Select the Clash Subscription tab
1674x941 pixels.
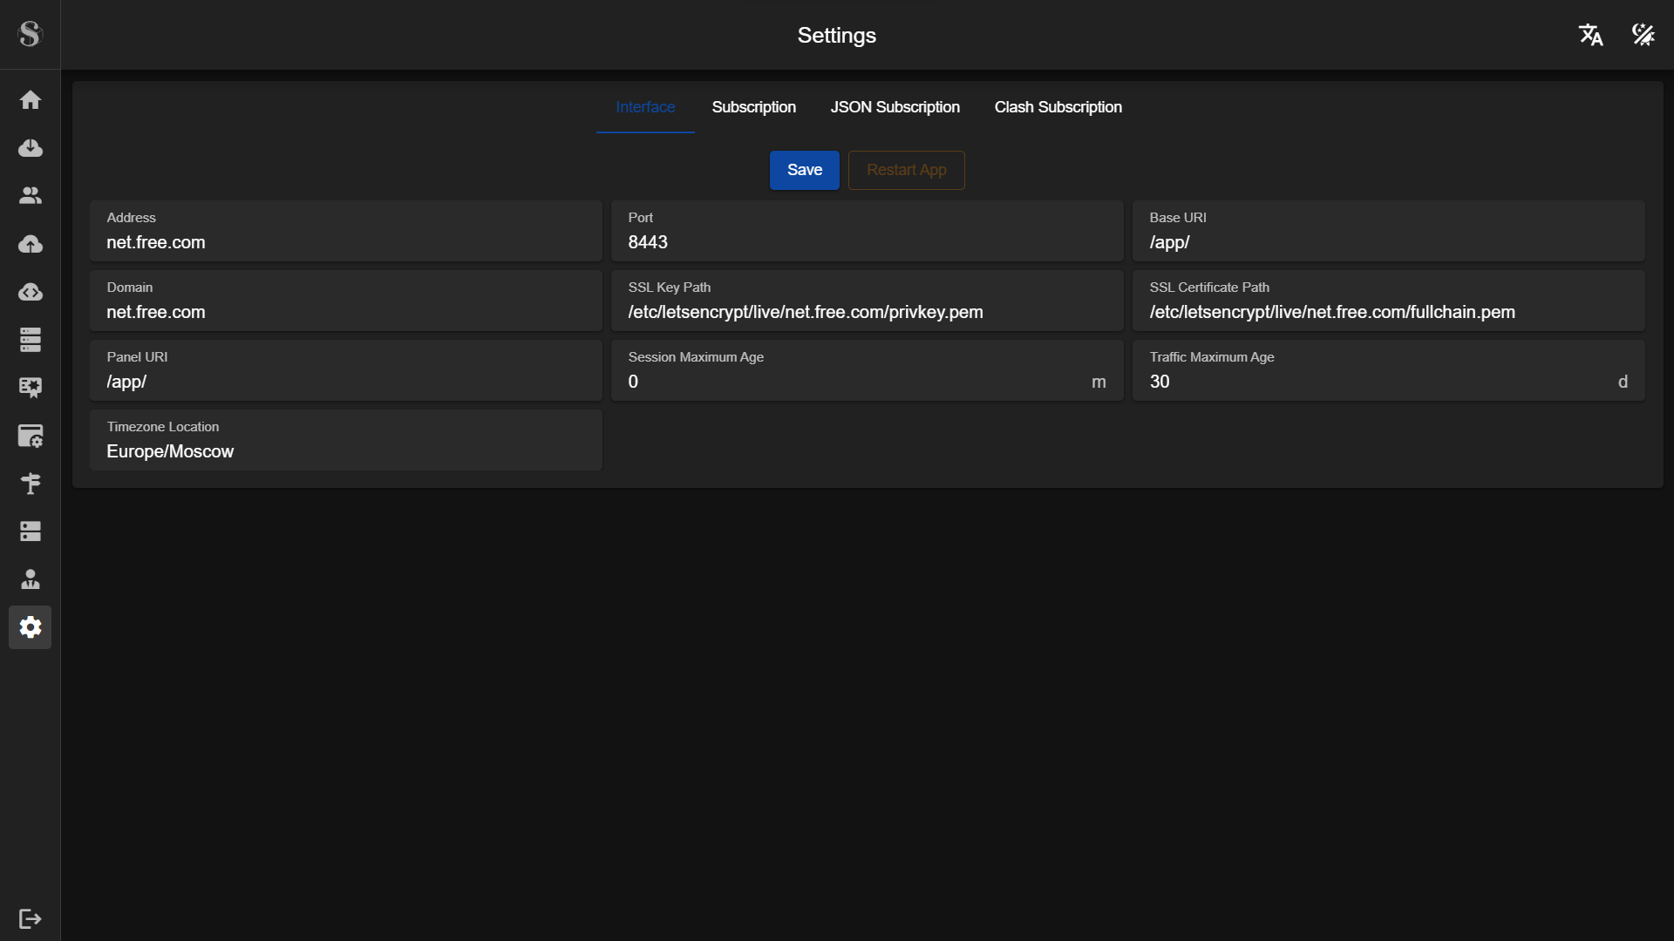(1058, 107)
